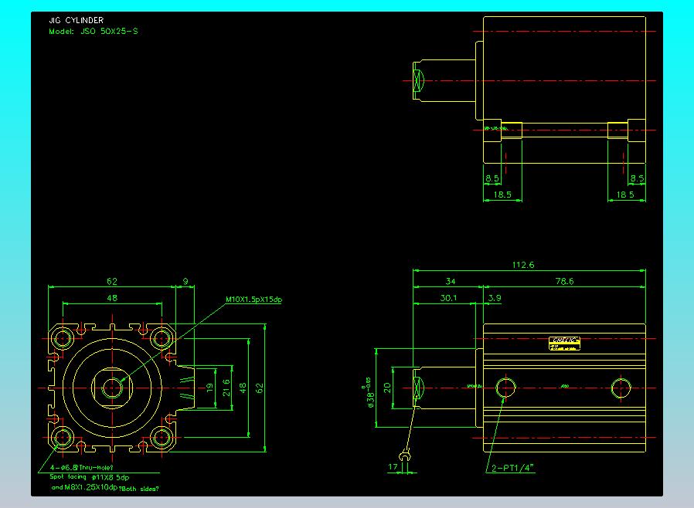Select the "30.1" dimension value
Screen dimensions: 694x508
pos(448,298)
